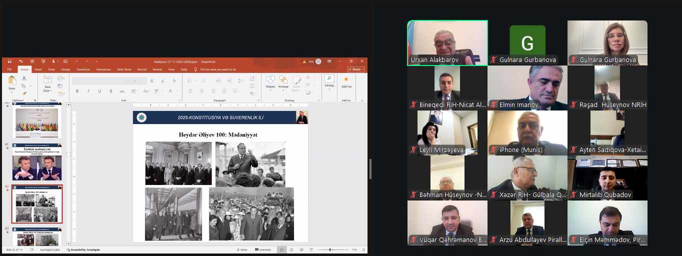
Task: Open the Shapes gallery in the Drawing group
Action: [270, 81]
